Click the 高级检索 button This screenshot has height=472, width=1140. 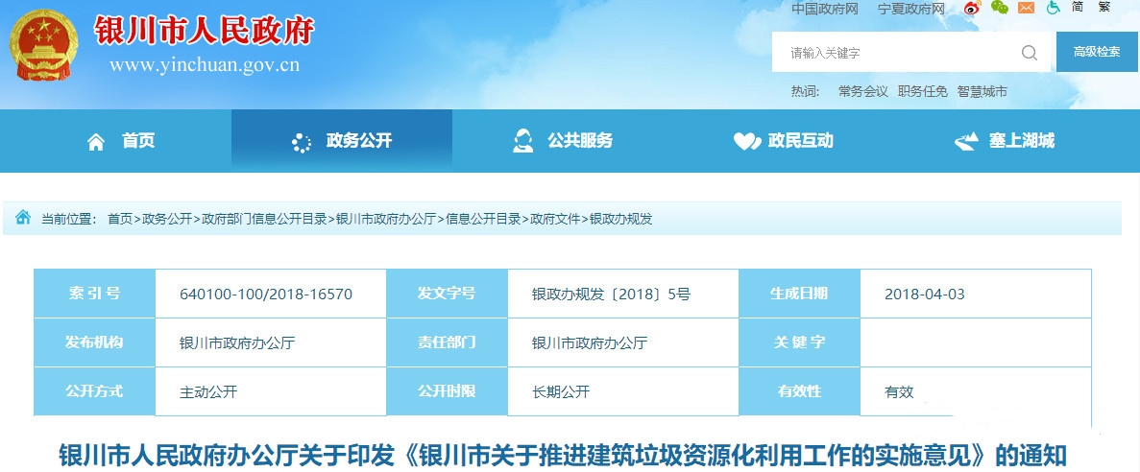(x=1097, y=52)
